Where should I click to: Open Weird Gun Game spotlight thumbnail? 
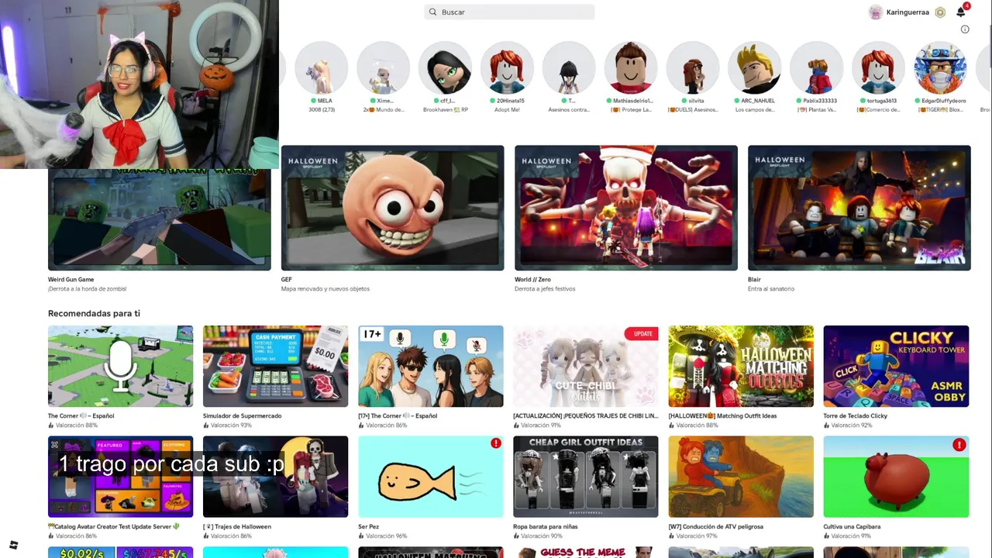tap(160, 219)
